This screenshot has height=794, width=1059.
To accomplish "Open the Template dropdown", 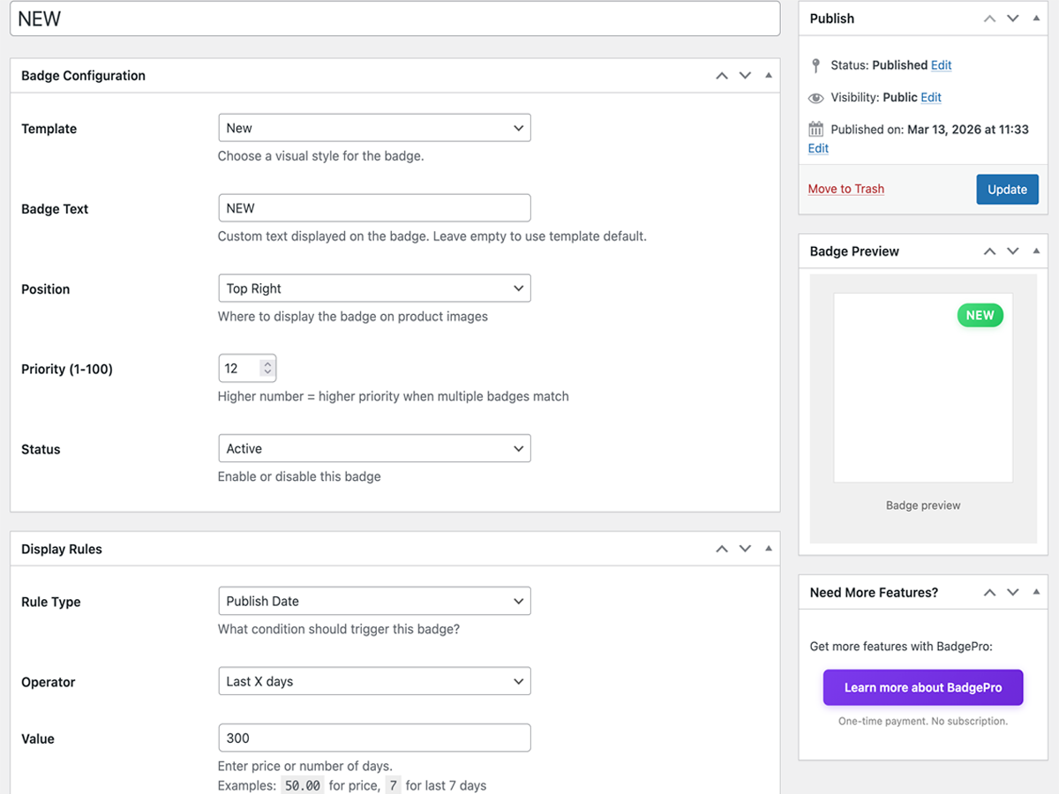I will (374, 127).
